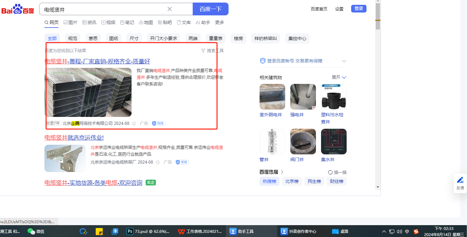The image size is (467, 237).
Task: Switch to the 资讯 tab
Action: 89,22
